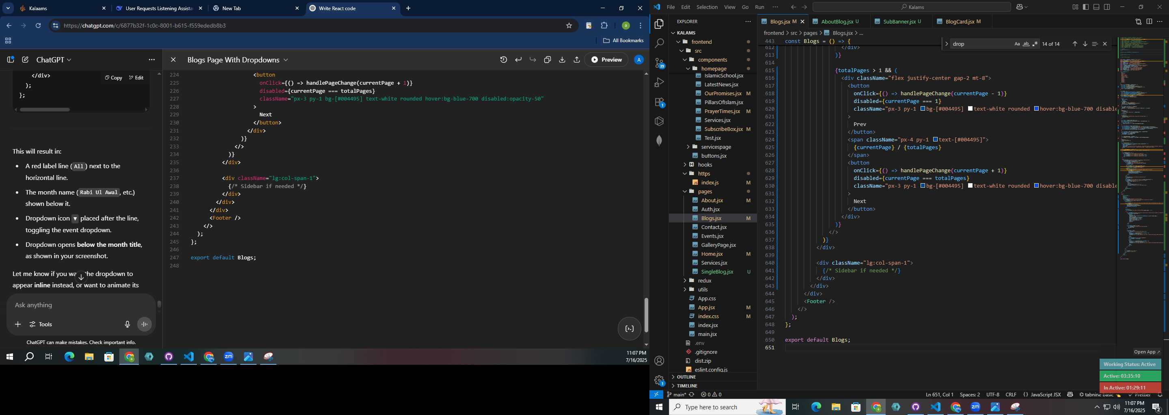Toggle Secondary Side Bar layout button
1169x415 pixels.
[1107, 7]
